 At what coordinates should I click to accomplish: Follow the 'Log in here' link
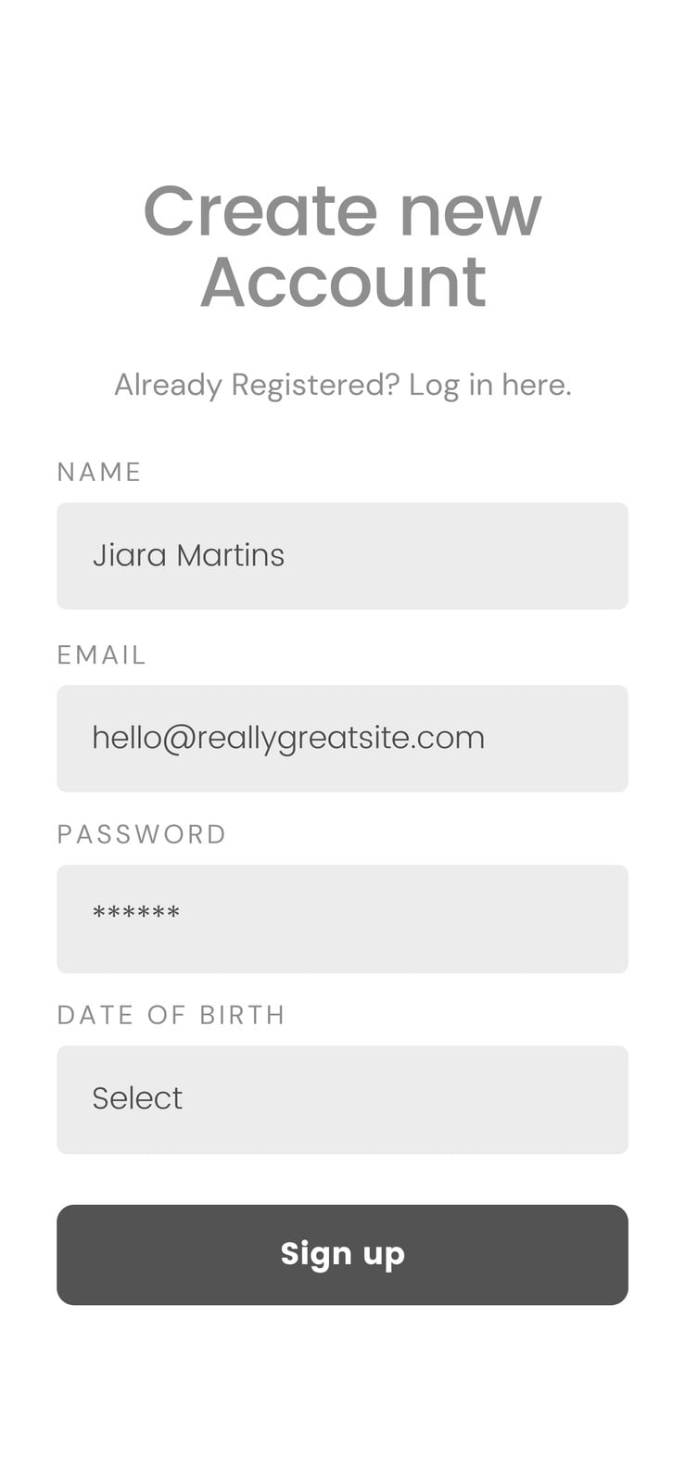[x=489, y=385]
